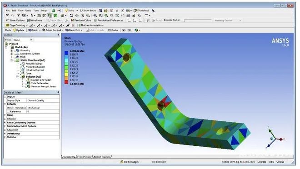Open the Solve dropdown arrow

tap(77, 10)
